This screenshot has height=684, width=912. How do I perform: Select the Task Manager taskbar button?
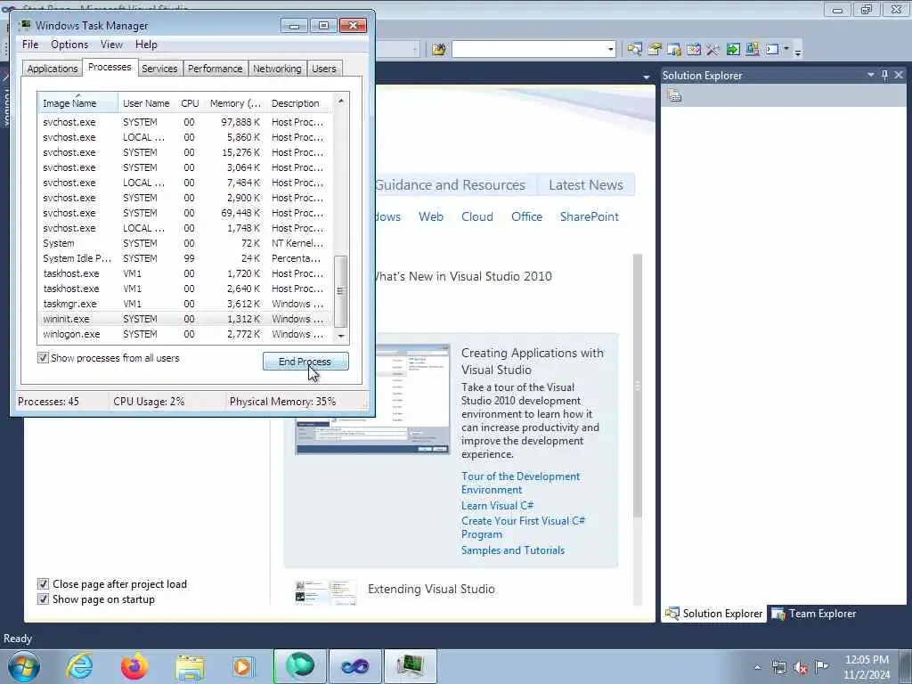pyautogui.click(x=410, y=666)
